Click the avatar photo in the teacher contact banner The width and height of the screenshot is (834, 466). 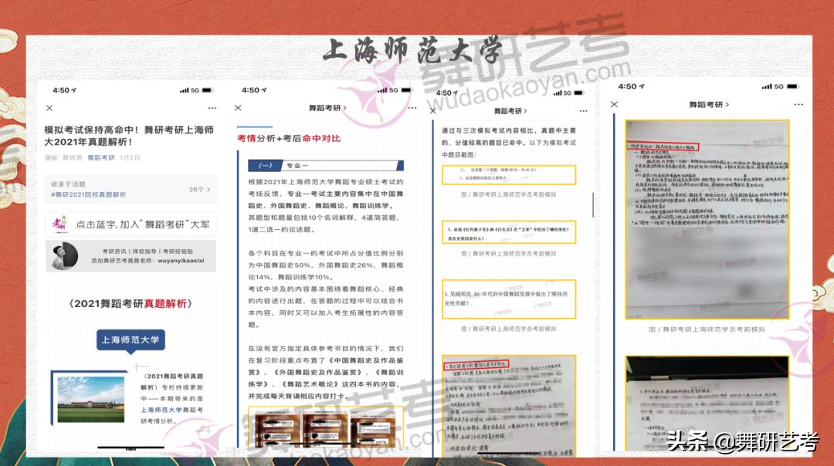pos(64,256)
